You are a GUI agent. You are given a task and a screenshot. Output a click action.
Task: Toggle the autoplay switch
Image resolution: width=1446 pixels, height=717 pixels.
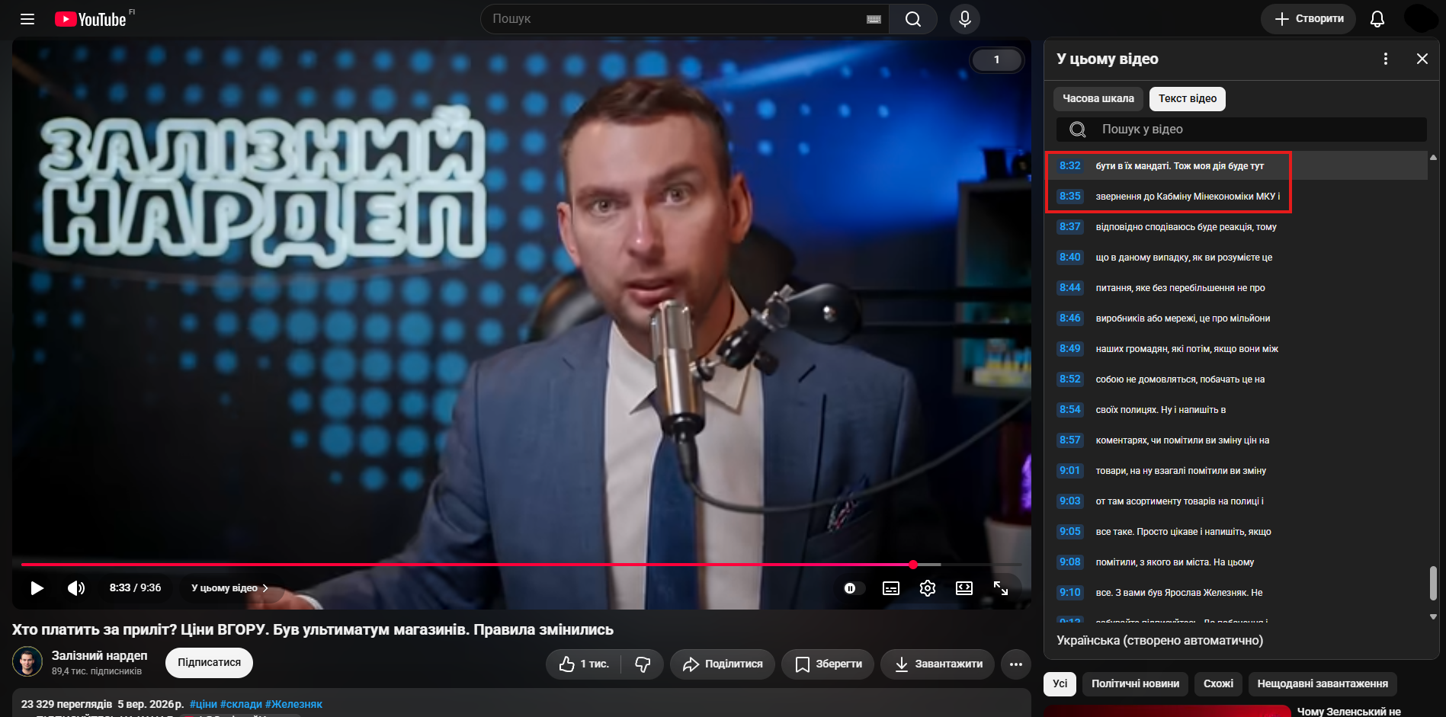tap(854, 588)
